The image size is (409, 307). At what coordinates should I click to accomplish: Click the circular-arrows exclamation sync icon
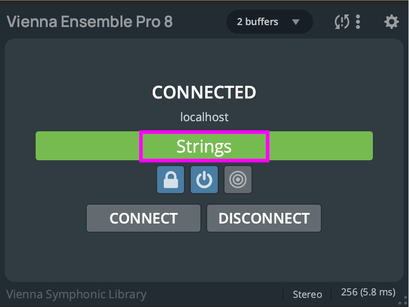[x=342, y=22]
